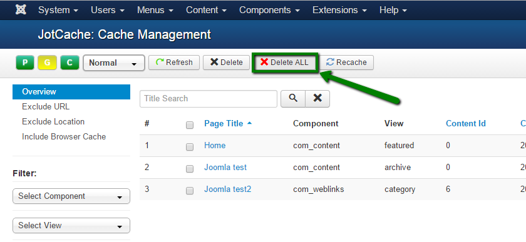Click com_weblinks component cell
The height and width of the screenshot is (242, 526).
(318, 189)
